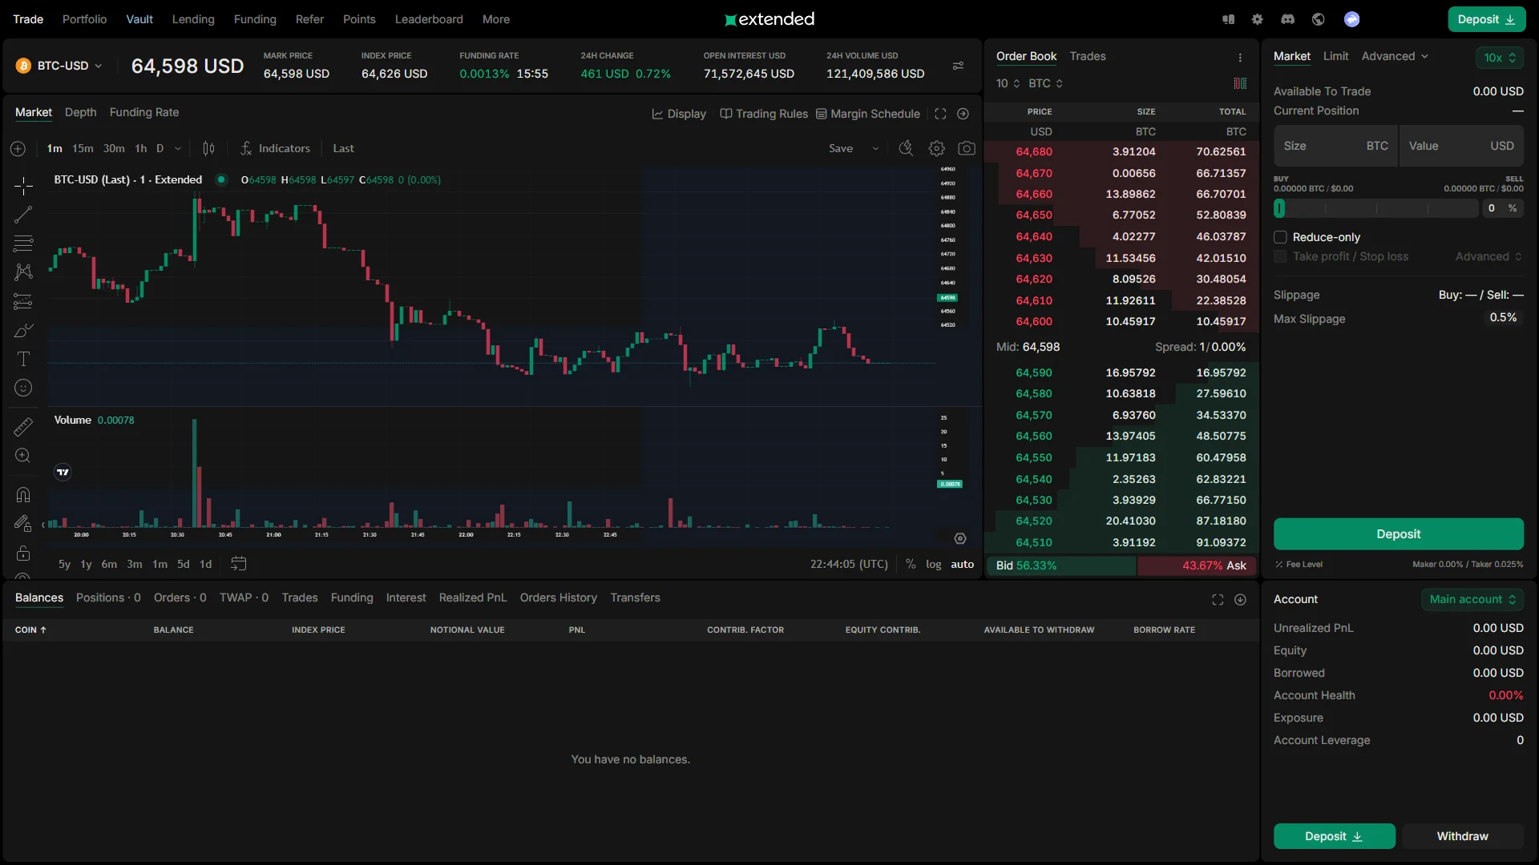Screen dimensions: 1539x865
Task: Open language globe icon in header
Action: tap(1319, 19)
